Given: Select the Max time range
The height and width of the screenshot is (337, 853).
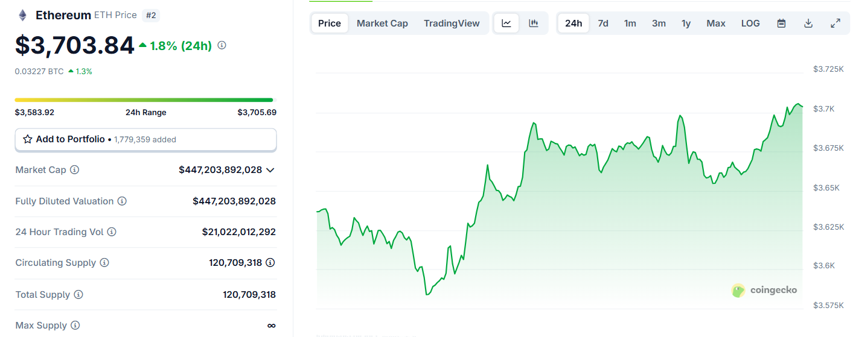Looking at the screenshot, I should coord(716,24).
